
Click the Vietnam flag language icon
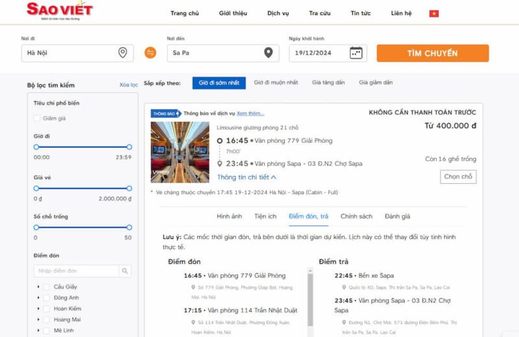point(434,13)
